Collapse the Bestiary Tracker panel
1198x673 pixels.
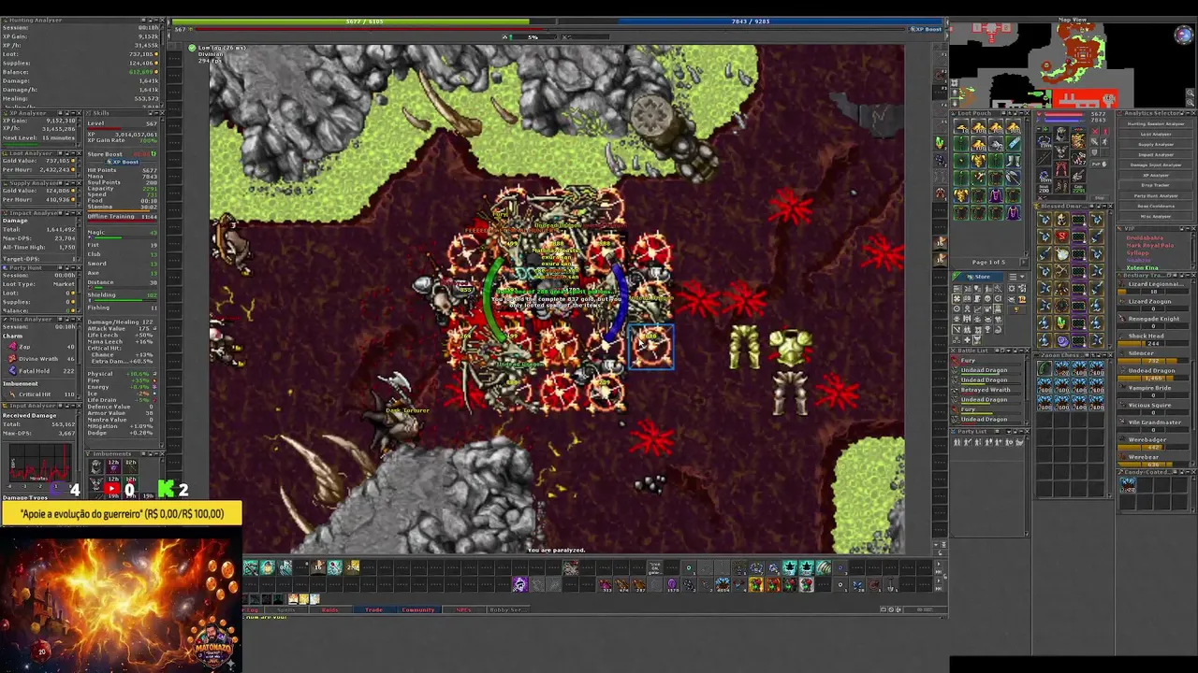coord(1188,276)
